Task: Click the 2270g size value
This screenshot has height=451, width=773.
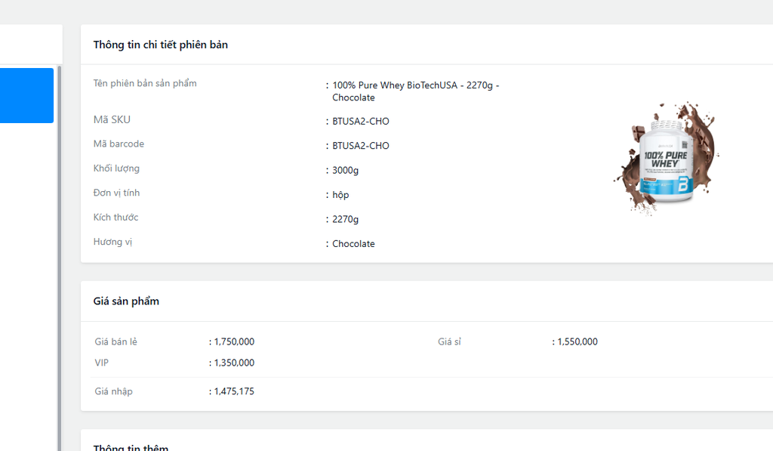Action: tap(345, 219)
